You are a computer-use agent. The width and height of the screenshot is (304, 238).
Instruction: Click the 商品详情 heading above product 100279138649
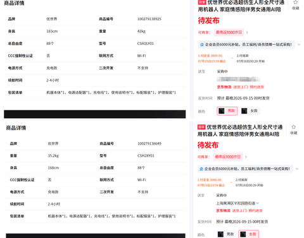(16, 128)
